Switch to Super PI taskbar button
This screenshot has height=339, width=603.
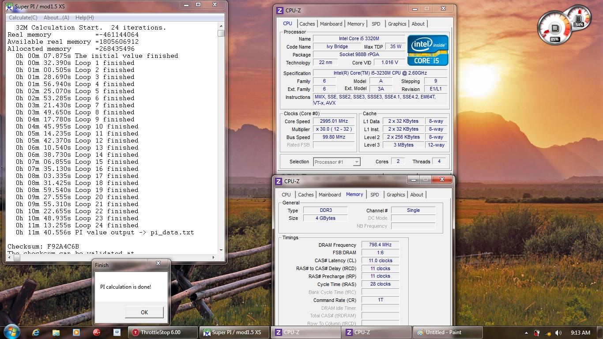pyautogui.click(x=234, y=332)
